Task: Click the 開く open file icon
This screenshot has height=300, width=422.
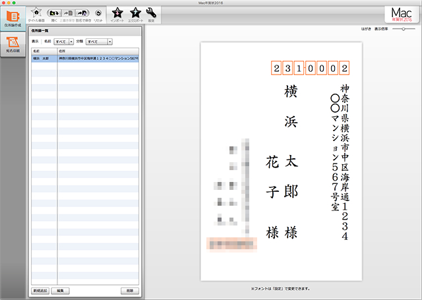Action: click(54, 13)
